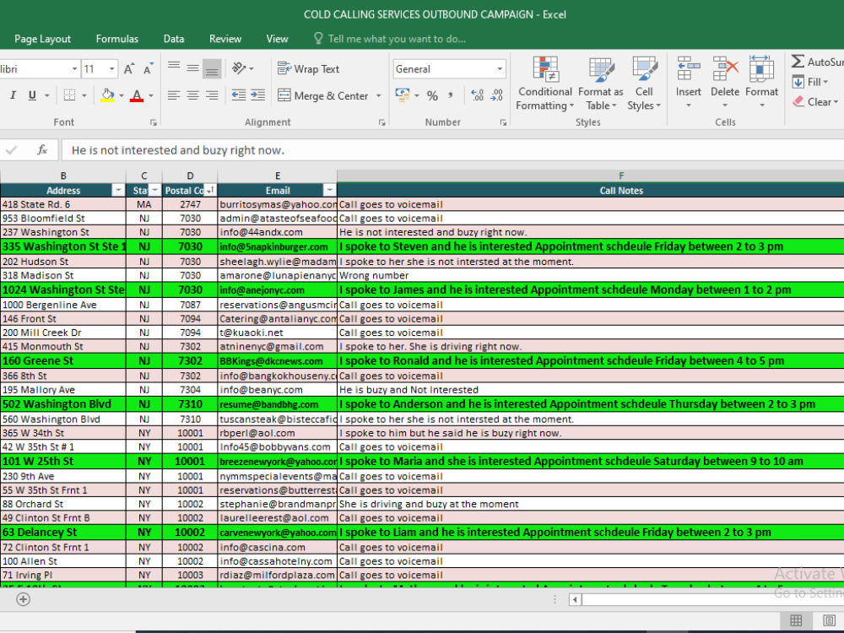The width and height of the screenshot is (844, 633).
Task: Apply the yellow Fill Color bucket
Action: (108, 95)
